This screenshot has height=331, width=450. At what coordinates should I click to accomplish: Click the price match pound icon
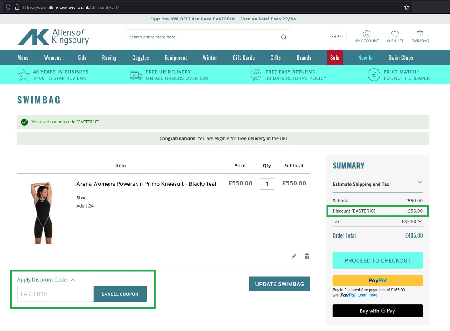point(374,75)
